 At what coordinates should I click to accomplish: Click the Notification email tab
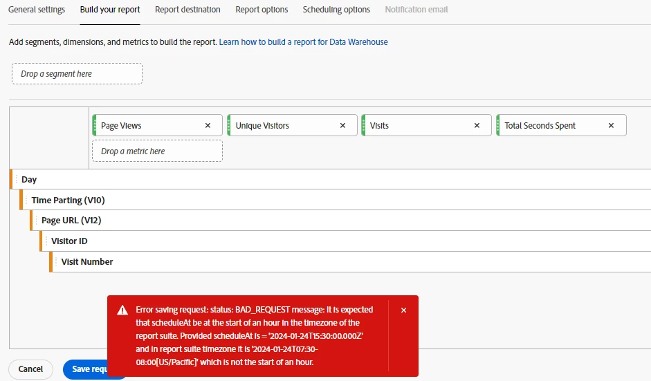click(416, 10)
